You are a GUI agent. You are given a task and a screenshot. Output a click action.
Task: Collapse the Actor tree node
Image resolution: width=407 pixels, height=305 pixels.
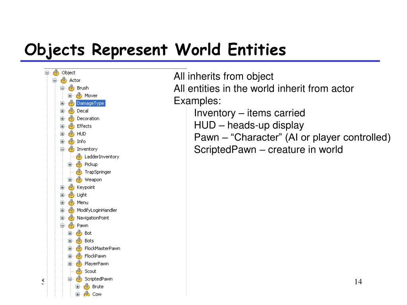(x=54, y=80)
